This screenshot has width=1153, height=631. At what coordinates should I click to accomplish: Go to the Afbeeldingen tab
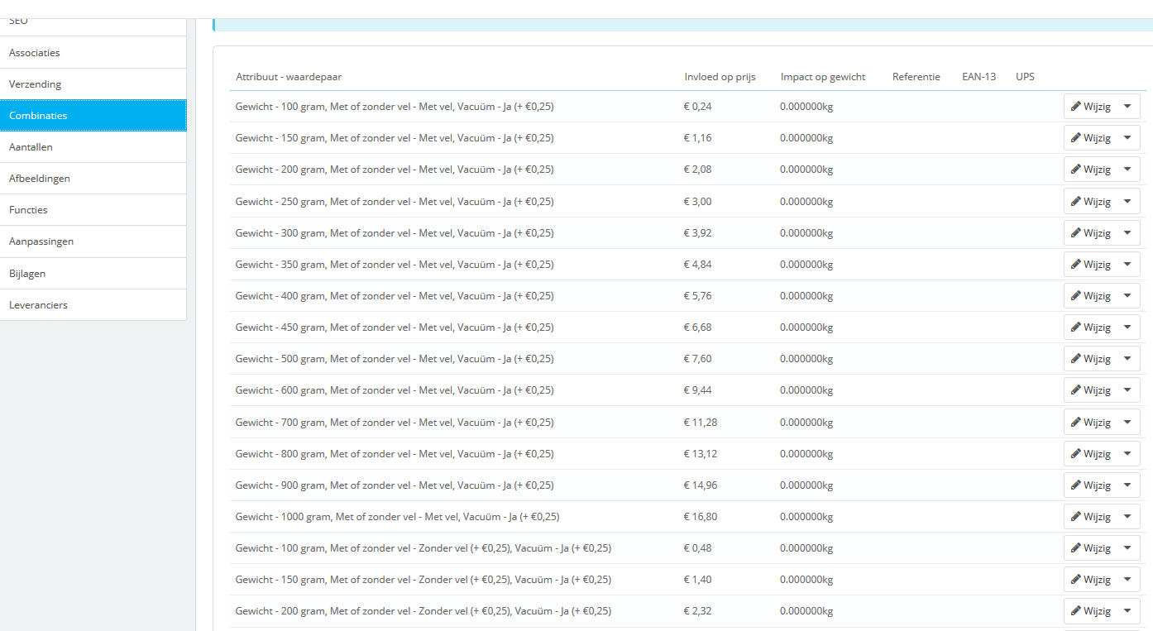pos(93,178)
